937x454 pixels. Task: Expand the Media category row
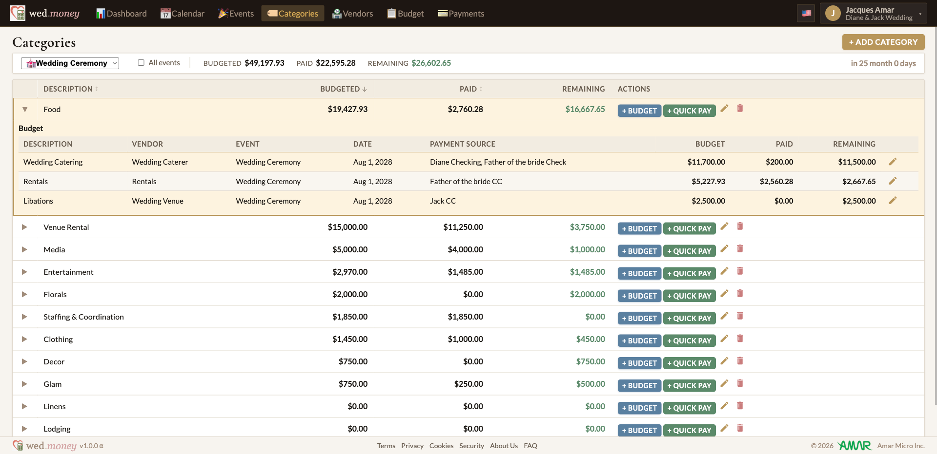24,249
